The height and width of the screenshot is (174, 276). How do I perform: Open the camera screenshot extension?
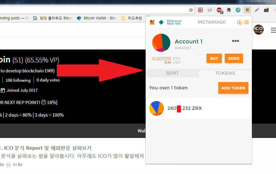[x=266, y=10]
